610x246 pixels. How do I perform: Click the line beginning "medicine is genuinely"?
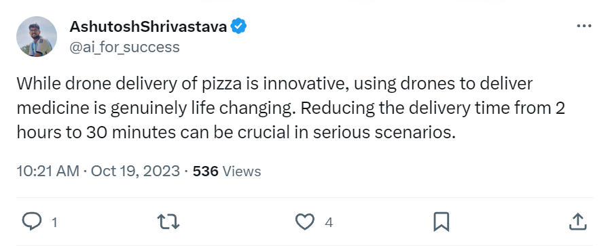point(291,108)
